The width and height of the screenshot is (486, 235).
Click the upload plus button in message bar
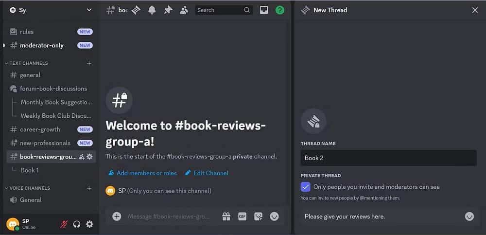tap(117, 217)
